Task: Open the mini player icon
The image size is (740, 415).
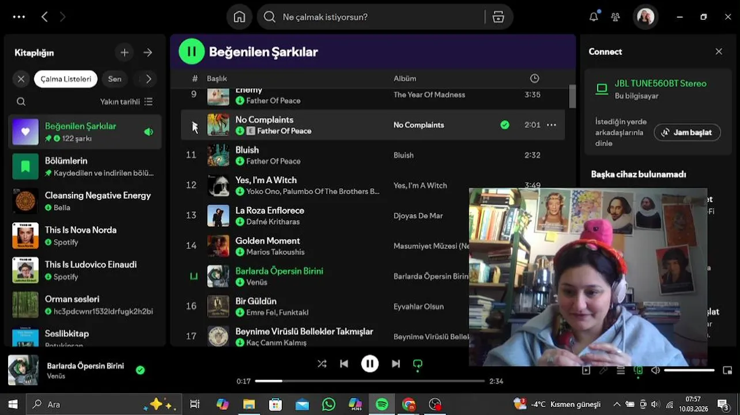Action: pyautogui.click(x=727, y=371)
